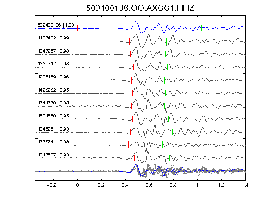Click the x-axis tick label -0.2
This screenshot has height=203, width=271.
coord(51,185)
